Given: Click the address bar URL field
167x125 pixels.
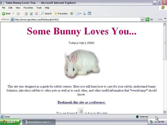Looking at the screenshot, I should pyautogui.click(x=77, y=19).
